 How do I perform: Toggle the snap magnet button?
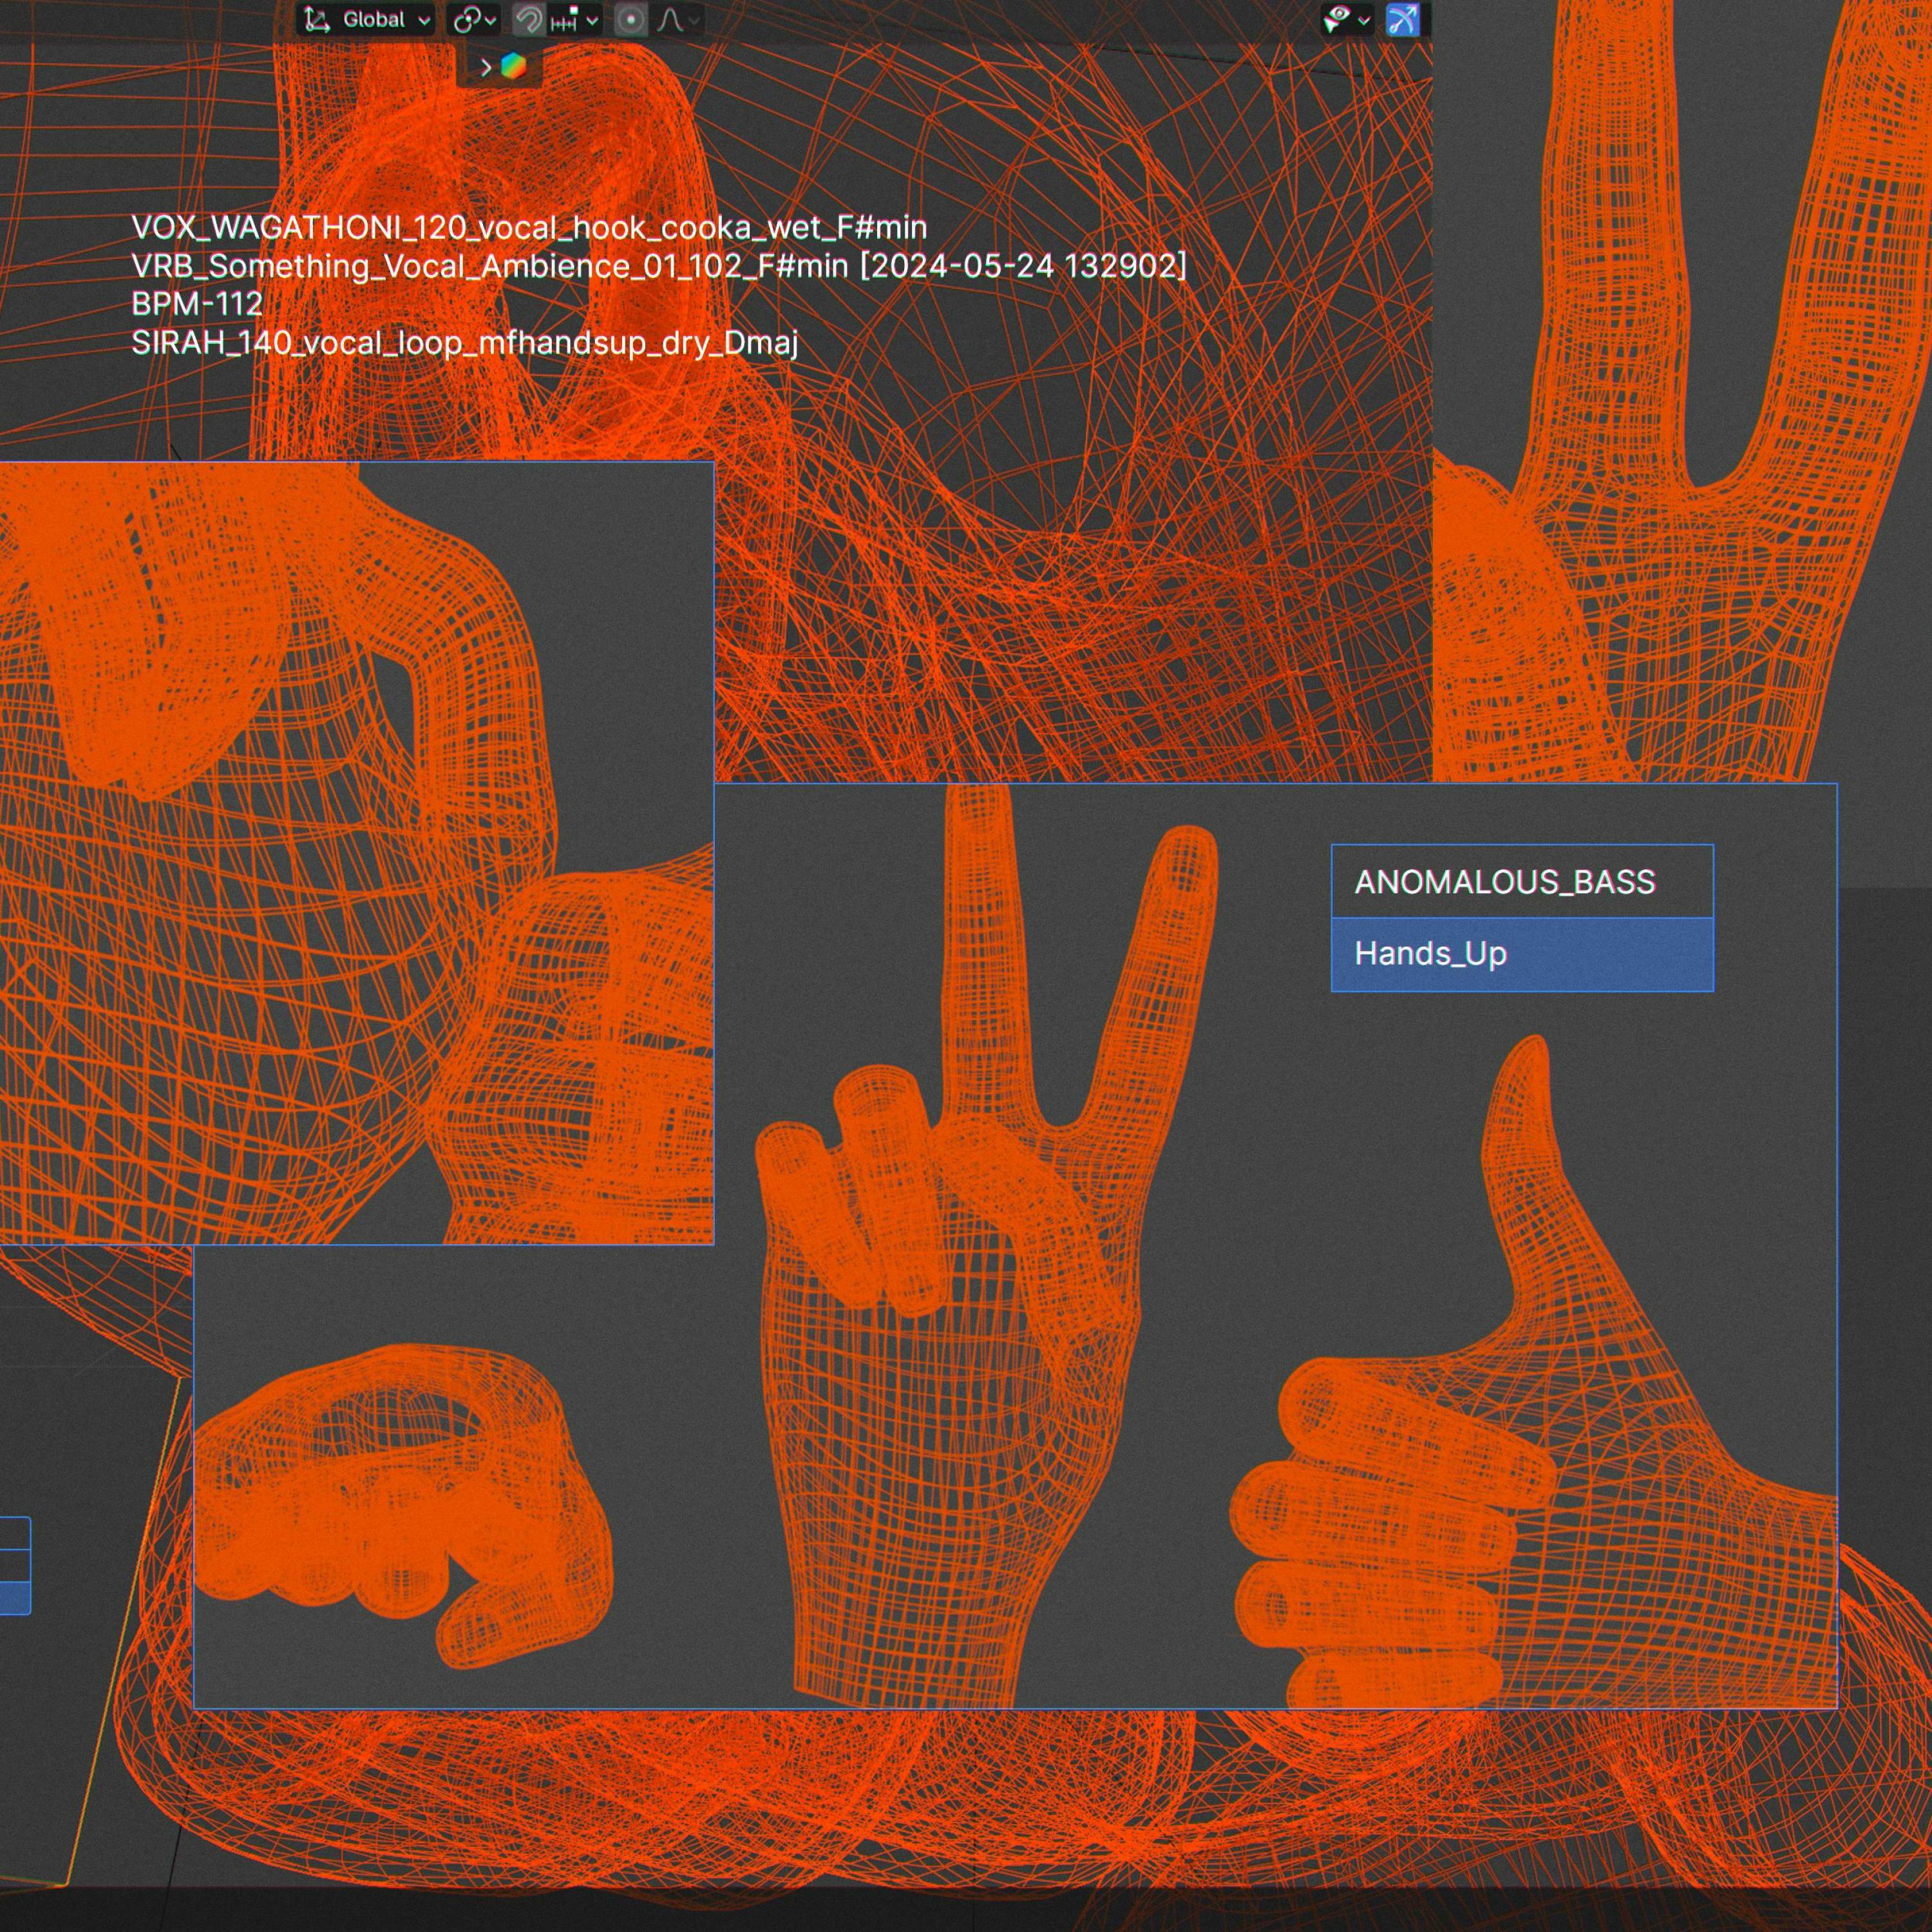pyautogui.click(x=528, y=20)
